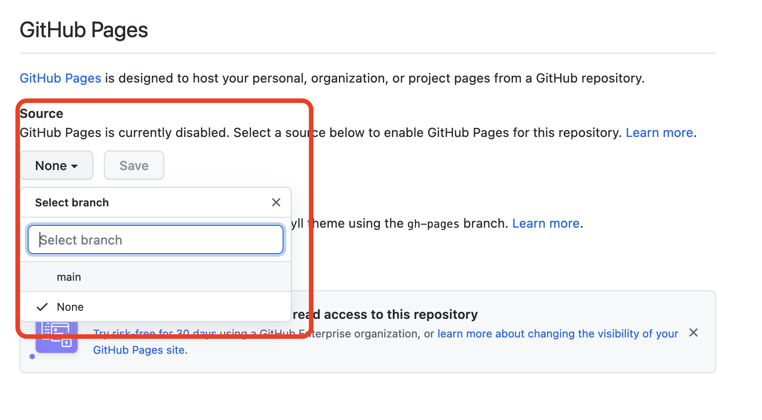Click the Try risk-free for 30 days link
The image size is (762, 420).
point(154,335)
